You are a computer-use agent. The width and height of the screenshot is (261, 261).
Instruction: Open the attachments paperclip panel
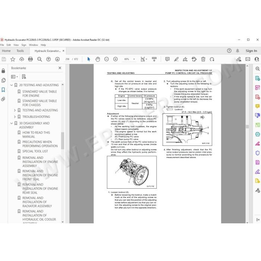click(x=3, y=99)
